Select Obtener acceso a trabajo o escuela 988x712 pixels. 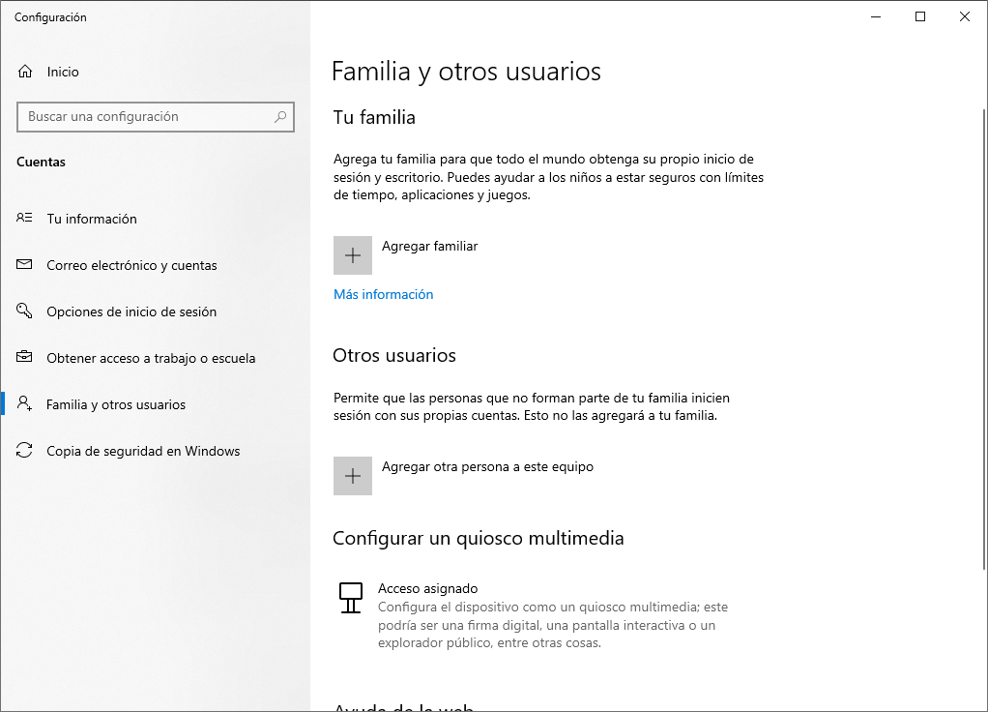click(151, 358)
